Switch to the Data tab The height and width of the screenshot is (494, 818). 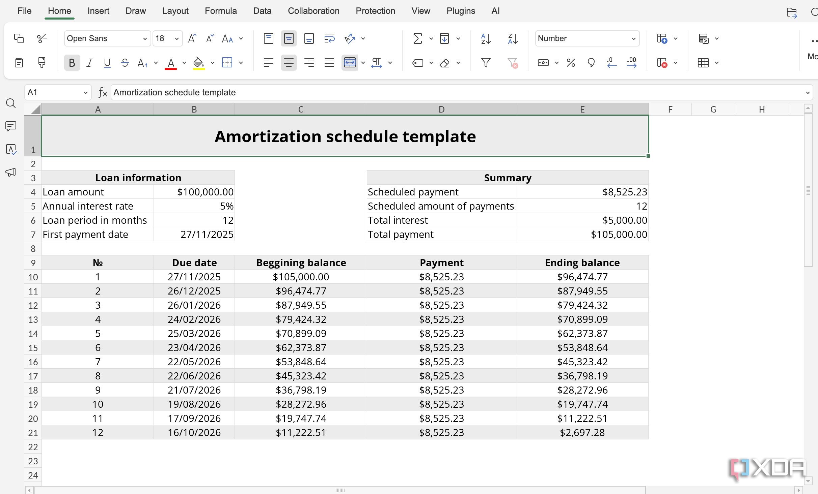click(x=262, y=11)
